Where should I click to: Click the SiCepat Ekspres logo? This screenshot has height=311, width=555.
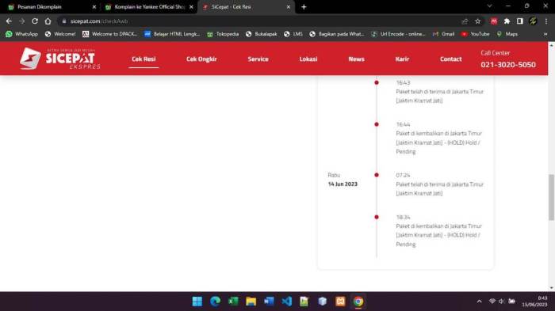pyautogui.click(x=60, y=59)
